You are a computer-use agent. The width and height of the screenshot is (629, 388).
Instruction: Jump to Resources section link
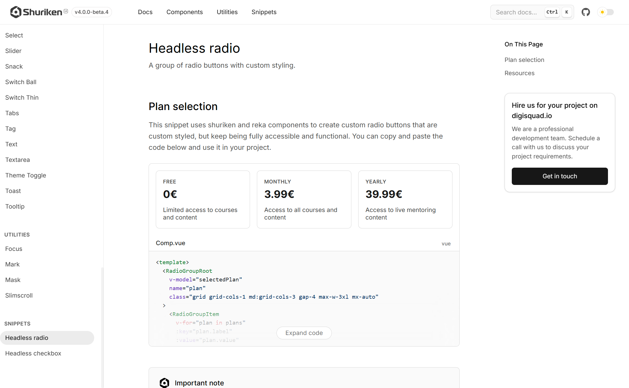(x=519, y=73)
